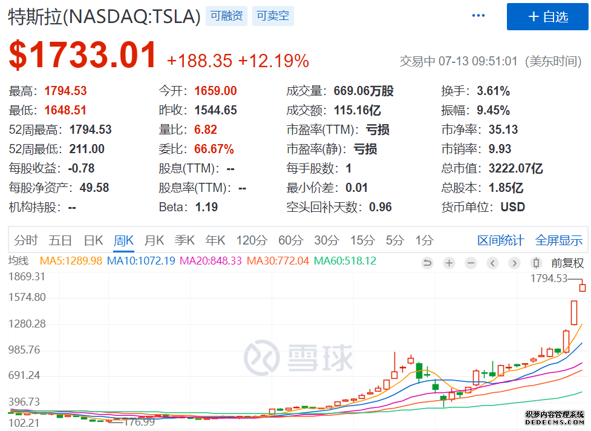The width and height of the screenshot is (591, 431).
Task: Toggle the MA5 moving average label
Action: pyautogui.click(x=72, y=261)
